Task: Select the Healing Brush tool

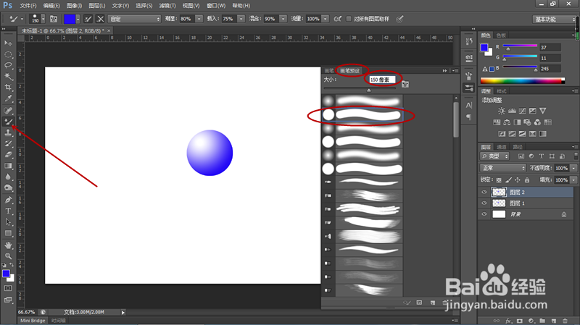Action: coord(8,110)
